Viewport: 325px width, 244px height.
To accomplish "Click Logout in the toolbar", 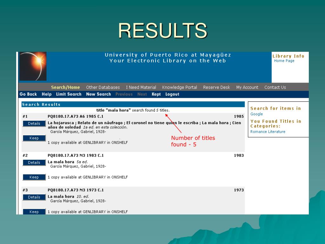I will [x=172, y=94].
